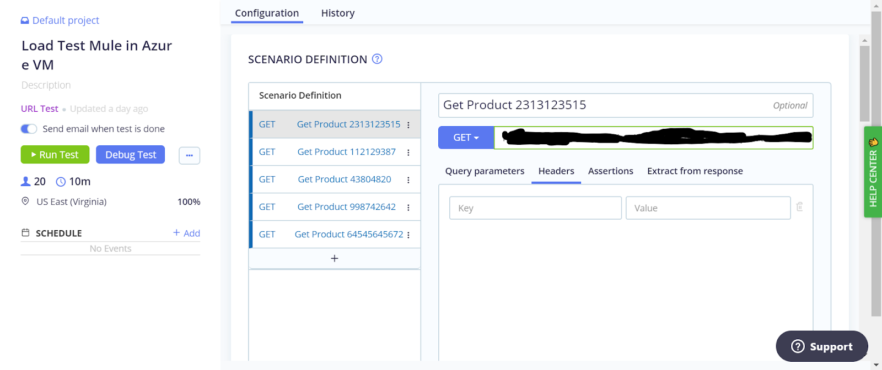Select the Get Product 112129387 request

point(335,152)
